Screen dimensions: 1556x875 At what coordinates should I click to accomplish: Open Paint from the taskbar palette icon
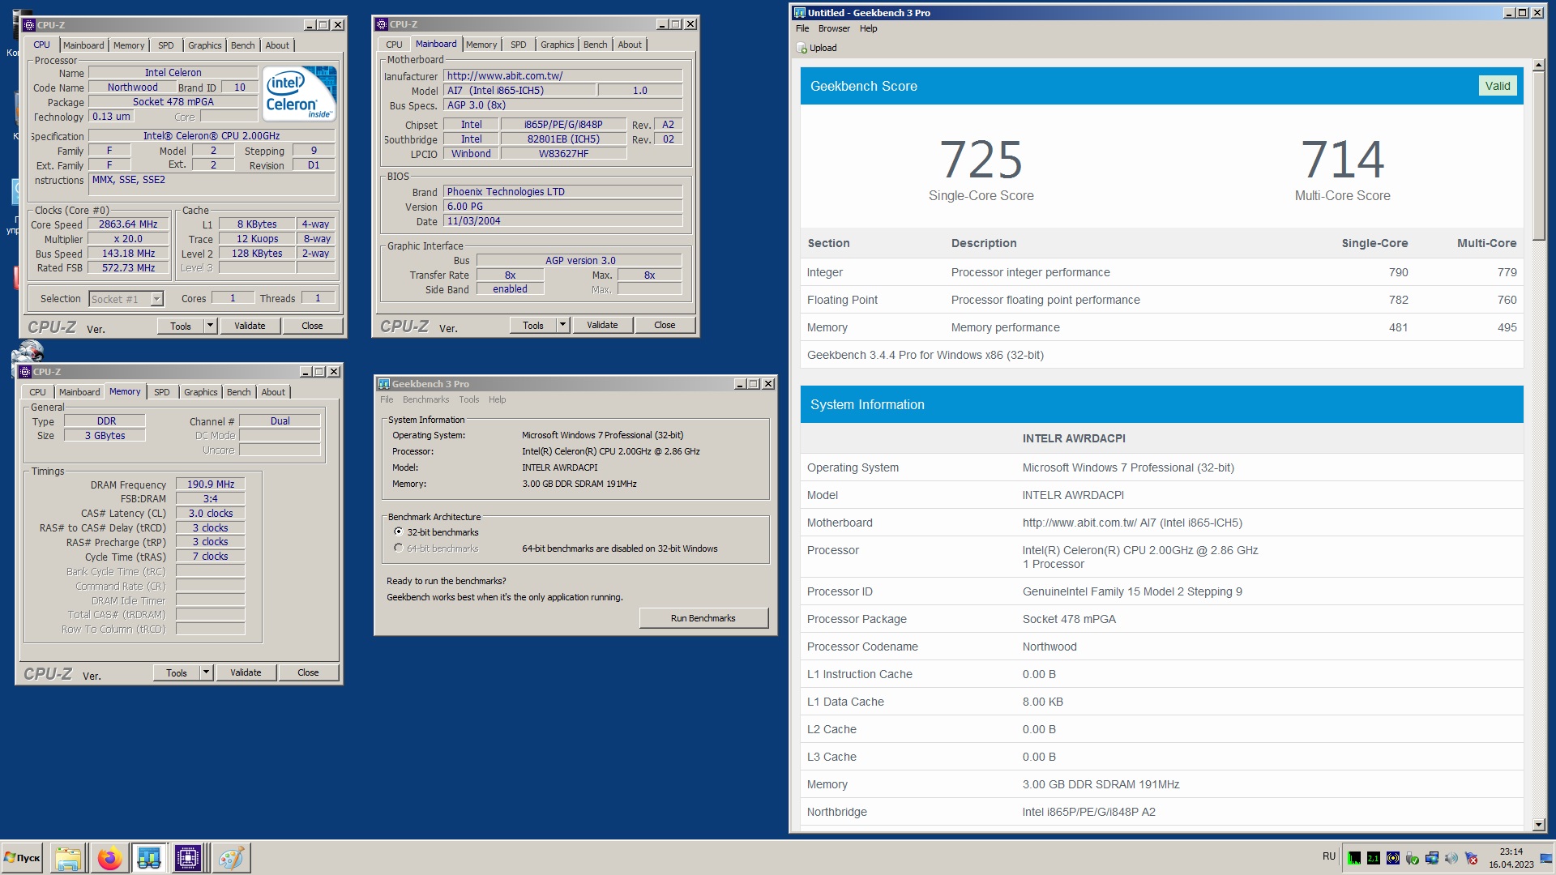tap(231, 858)
